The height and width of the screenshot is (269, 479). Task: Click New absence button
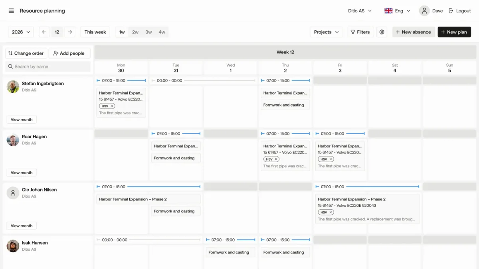pyautogui.click(x=414, y=32)
